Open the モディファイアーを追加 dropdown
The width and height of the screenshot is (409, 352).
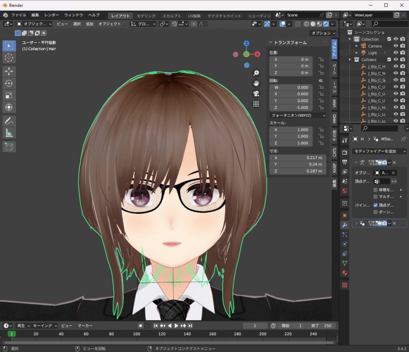(379, 151)
